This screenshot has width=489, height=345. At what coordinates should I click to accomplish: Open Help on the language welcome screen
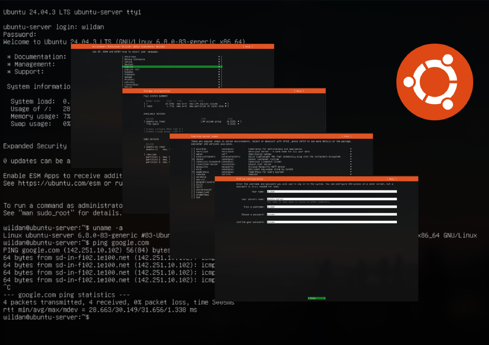[x=248, y=46]
